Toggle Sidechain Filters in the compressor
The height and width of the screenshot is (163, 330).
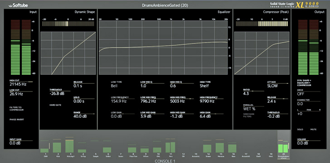pyautogui.click(x=248, y=115)
